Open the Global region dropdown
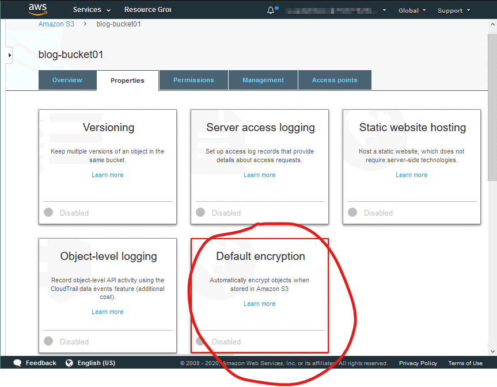The height and width of the screenshot is (387, 497). click(x=412, y=10)
